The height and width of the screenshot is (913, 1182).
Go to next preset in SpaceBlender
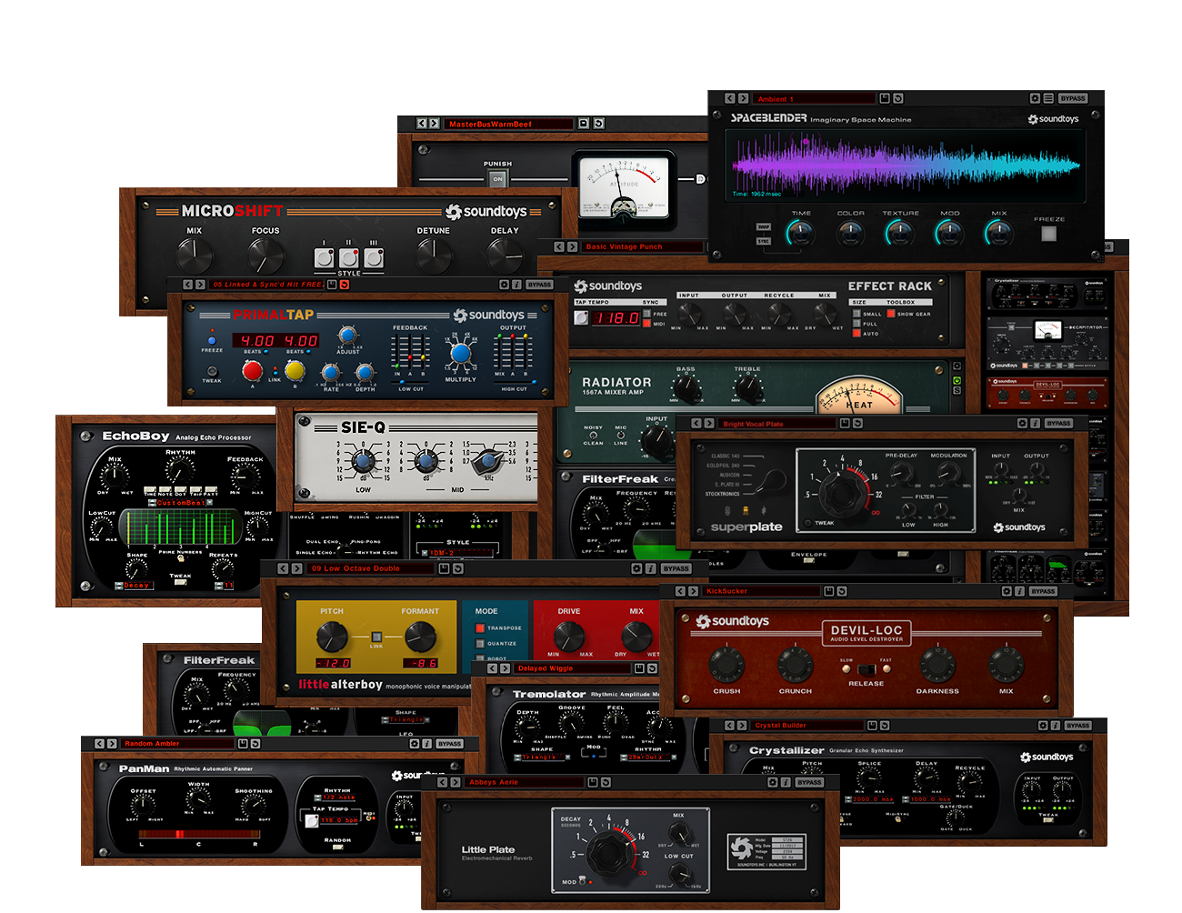744,98
